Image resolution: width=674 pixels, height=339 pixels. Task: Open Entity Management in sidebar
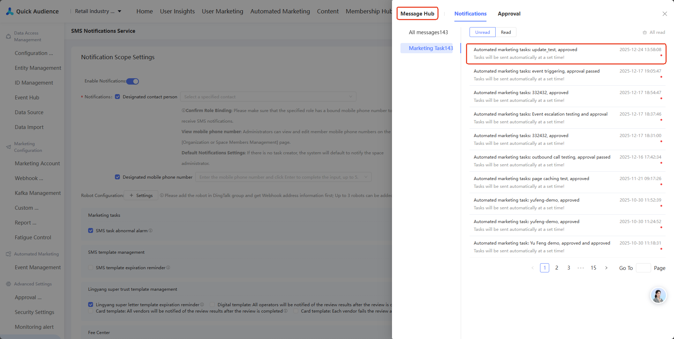coord(38,68)
